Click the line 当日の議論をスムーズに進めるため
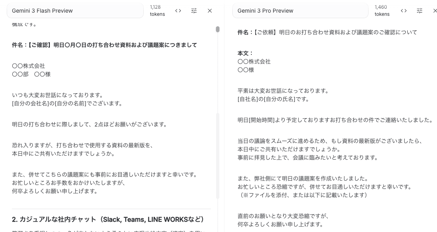This screenshot has height=232, width=437. (330, 141)
